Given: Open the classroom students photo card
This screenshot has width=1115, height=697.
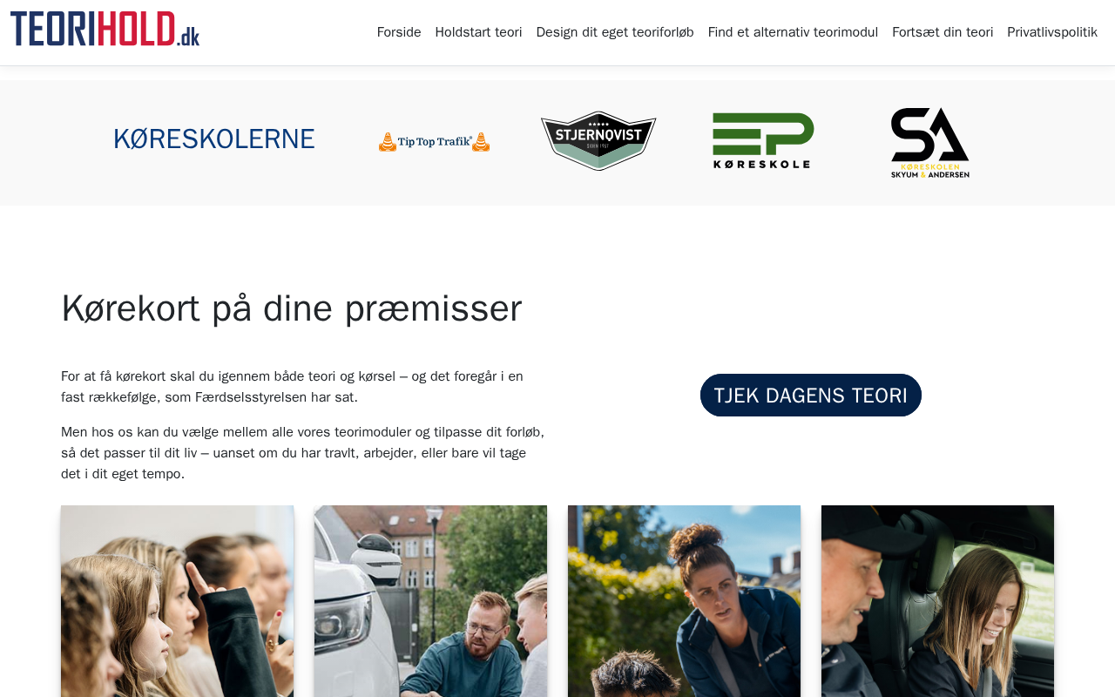Looking at the screenshot, I should (177, 601).
